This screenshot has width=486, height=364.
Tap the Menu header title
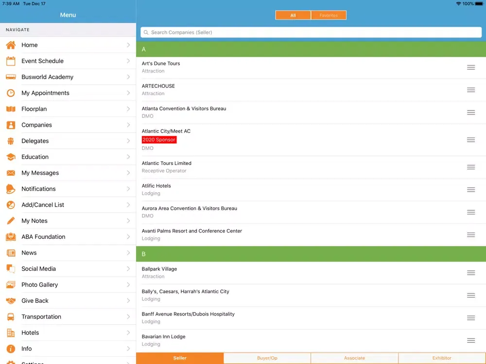[68, 15]
